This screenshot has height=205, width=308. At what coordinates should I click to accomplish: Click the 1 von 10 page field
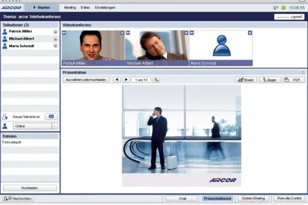(x=141, y=80)
